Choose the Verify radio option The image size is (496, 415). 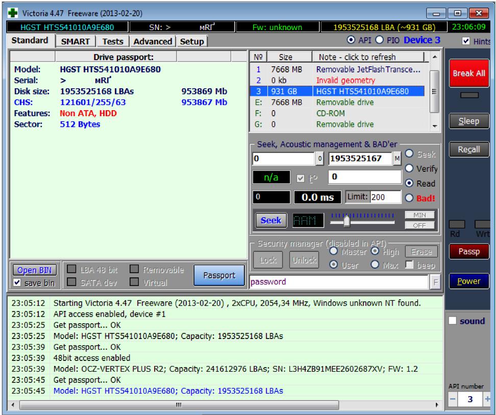point(409,168)
